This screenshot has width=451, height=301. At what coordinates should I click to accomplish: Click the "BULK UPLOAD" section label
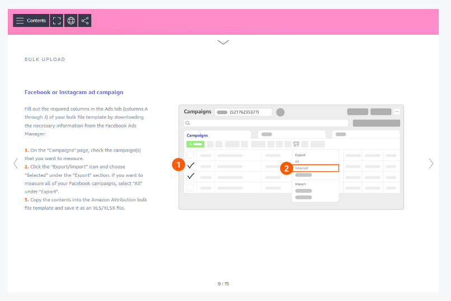pyautogui.click(x=45, y=59)
